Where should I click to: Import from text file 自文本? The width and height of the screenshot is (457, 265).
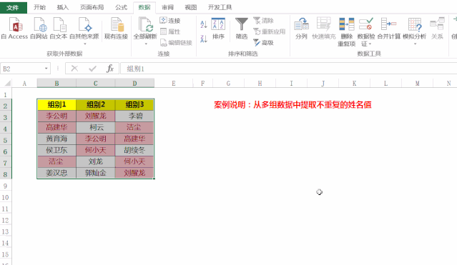59,29
